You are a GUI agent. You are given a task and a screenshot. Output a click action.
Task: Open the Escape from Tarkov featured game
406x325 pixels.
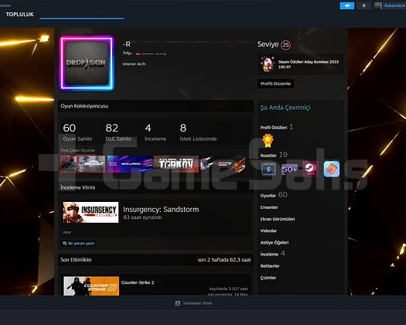click(x=176, y=164)
